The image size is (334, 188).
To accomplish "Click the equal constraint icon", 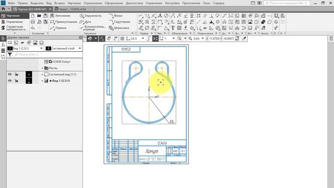I will click(x=205, y=28).
